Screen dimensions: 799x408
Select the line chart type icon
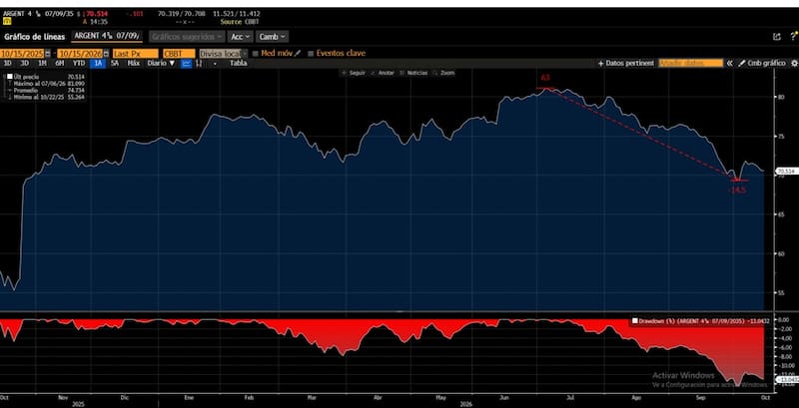[x=187, y=63]
